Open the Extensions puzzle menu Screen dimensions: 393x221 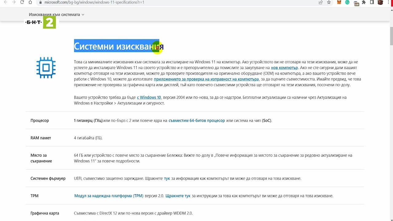coord(364,2)
